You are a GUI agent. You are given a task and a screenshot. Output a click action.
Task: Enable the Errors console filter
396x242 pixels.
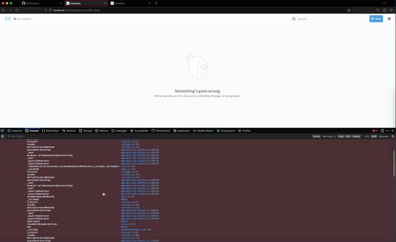tap(316, 136)
